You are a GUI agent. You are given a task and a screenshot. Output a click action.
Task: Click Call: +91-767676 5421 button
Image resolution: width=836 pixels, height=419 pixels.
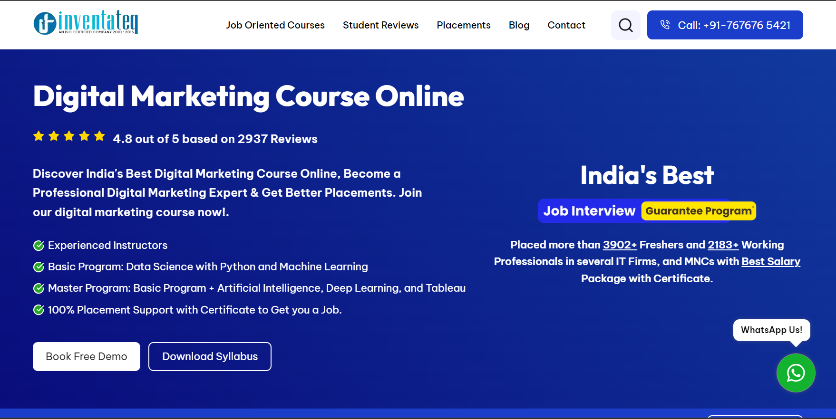[725, 25]
